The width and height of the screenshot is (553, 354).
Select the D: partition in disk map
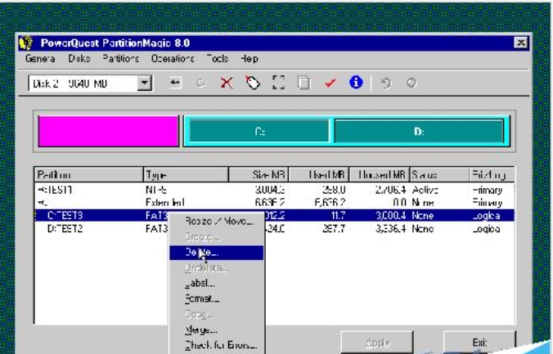(419, 132)
